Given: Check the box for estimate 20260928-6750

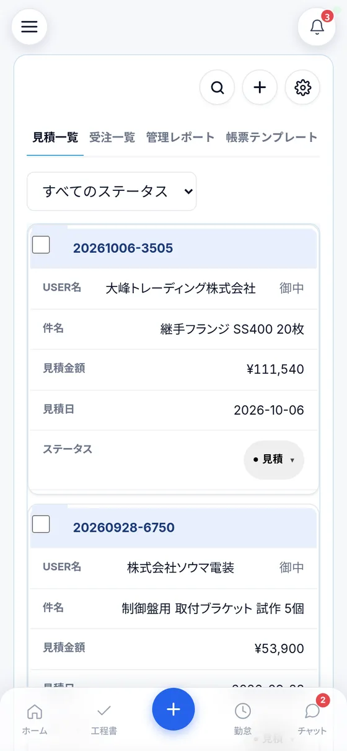Looking at the screenshot, I should point(41,524).
